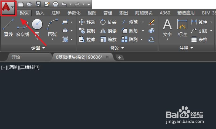
Task: Click the 引线 leader tool
Action: (x=199, y=31)
